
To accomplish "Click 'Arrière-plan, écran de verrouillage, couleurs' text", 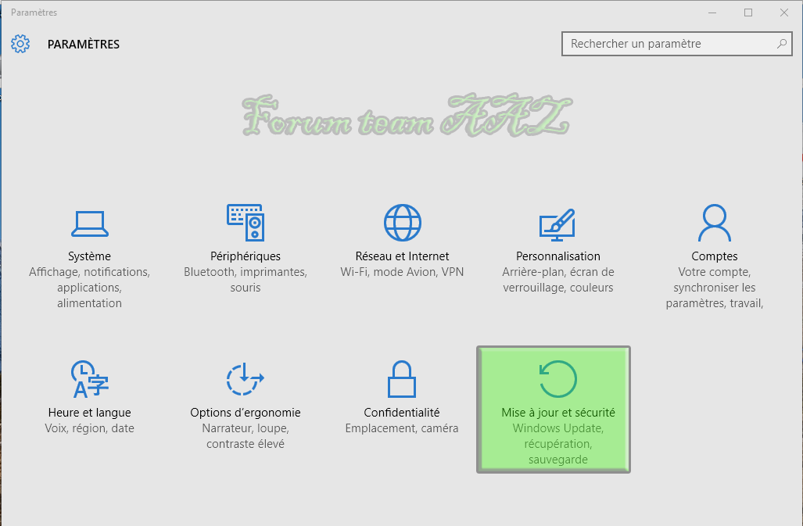I will pyautogui.click(x=558, y=279).
